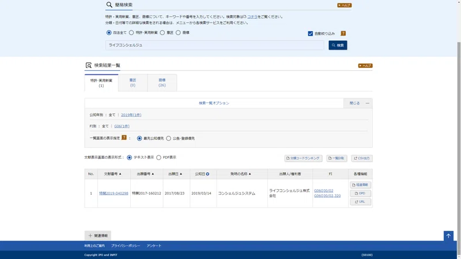Viewport: 461px width, 259px height.
Task: Choose 公告・登録優先 display option
Action: [168, 138]
